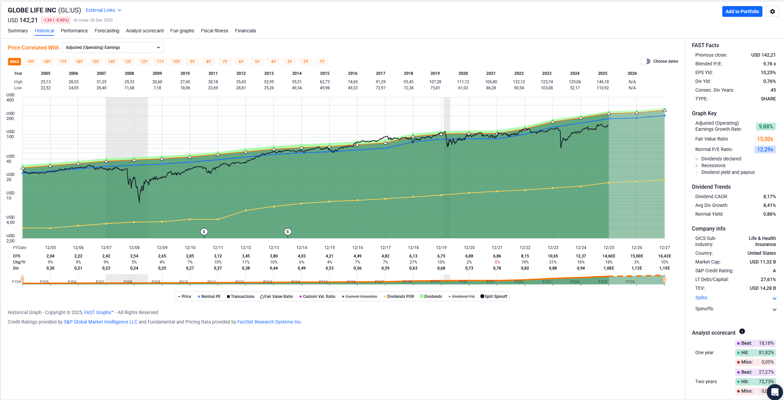
Task: Select the 10Y time range button
Action: point(176,62)
